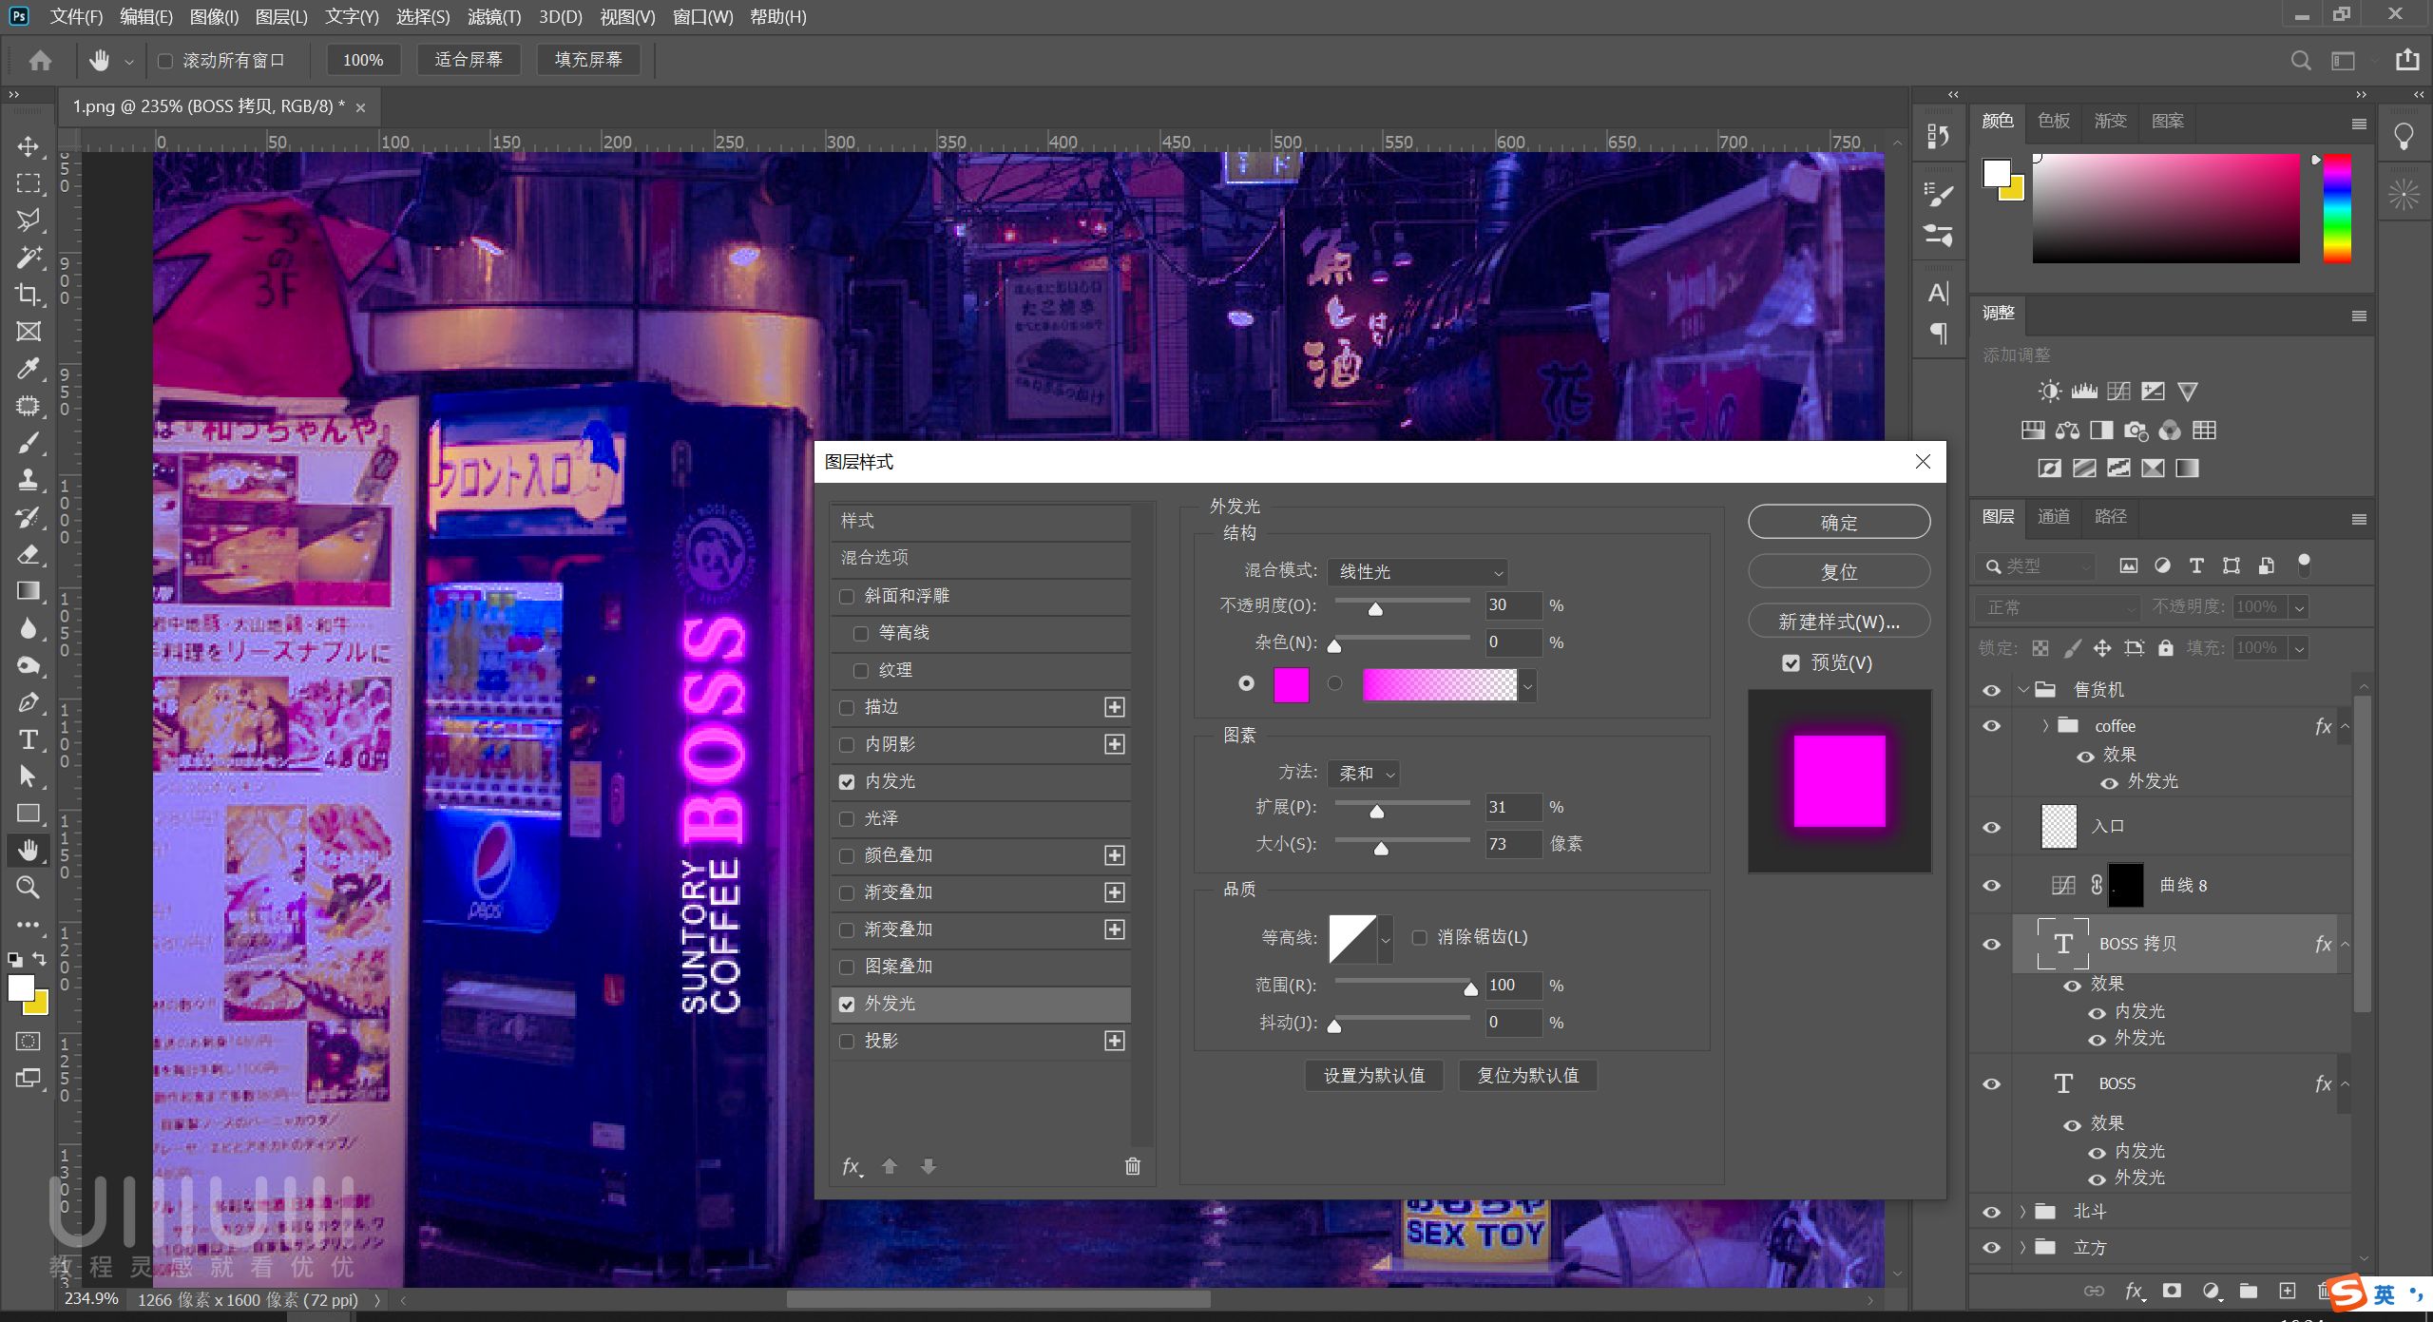Open 图像(I) menu

(214, 17)
